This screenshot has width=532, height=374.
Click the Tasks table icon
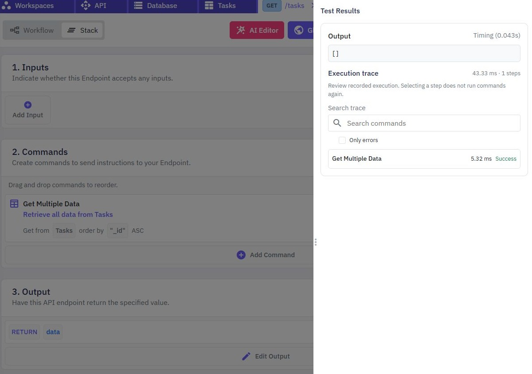click(x=209, y=6)
